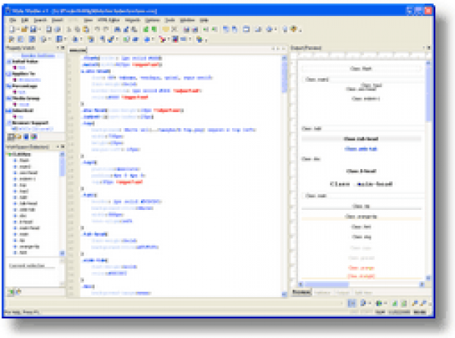Click the floppy disk save icon
The image size is (455, 338).
tap(33, 30)
